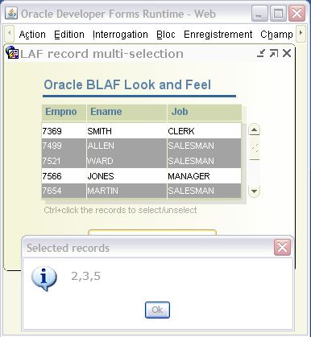This screenshot has height=337, width=311.
Task: Select the 7369 Empno cell
Action: click(x=64, y=131)
